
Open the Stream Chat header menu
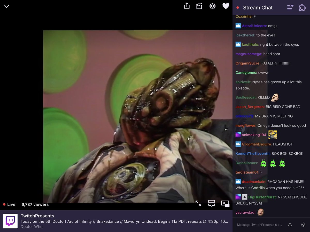(290, 8)
